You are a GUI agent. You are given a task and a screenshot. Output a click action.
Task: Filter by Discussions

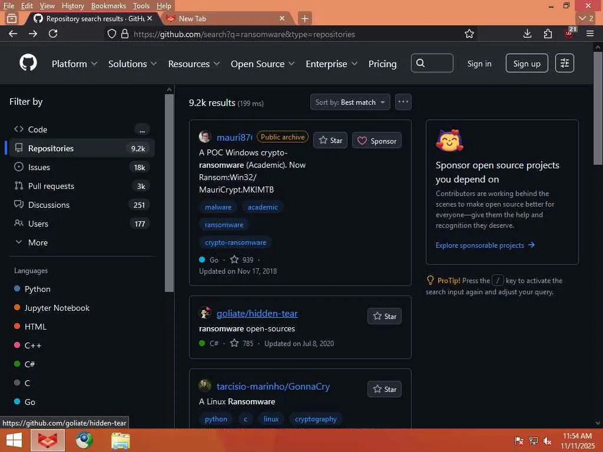80,205
